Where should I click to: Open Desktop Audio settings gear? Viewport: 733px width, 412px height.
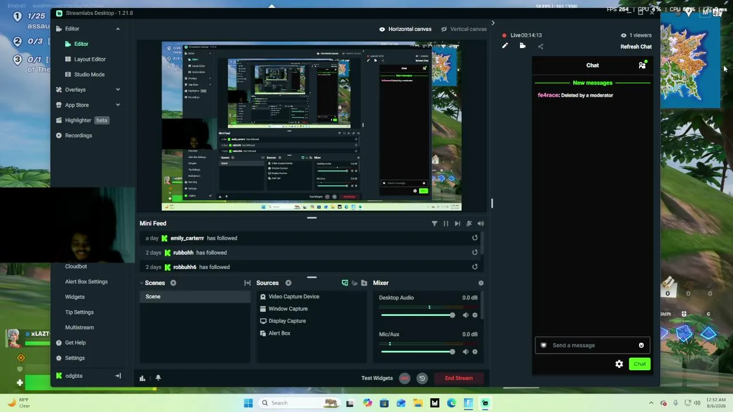[x=475, y=315]
